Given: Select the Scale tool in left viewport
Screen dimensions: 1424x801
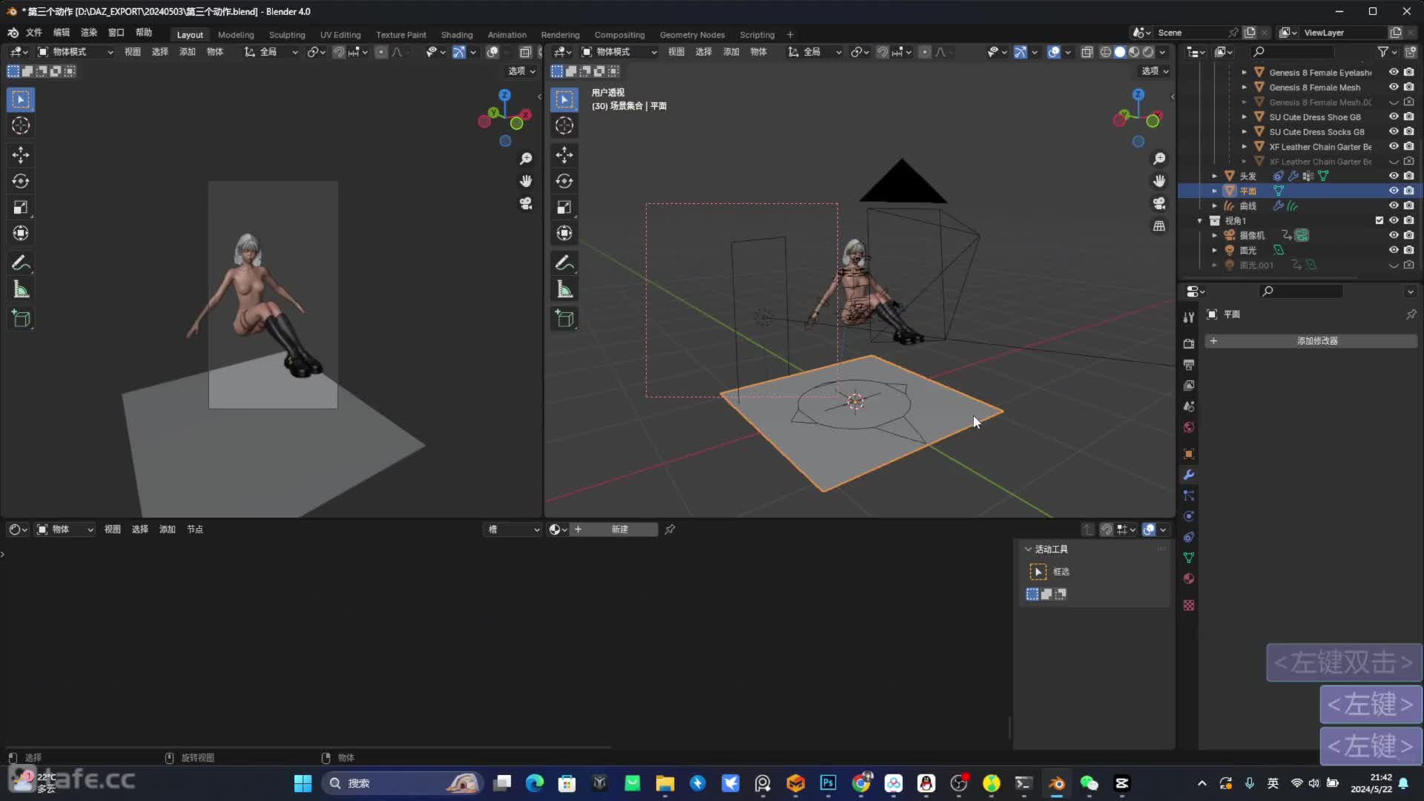Looking at the screenshot, I should click(21, 207).
